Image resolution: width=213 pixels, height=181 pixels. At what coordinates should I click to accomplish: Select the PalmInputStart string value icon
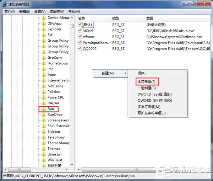80,43
